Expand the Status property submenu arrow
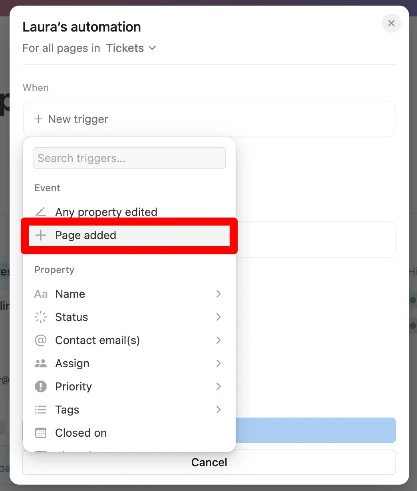 pyautogui.click(x=218, y=317)
